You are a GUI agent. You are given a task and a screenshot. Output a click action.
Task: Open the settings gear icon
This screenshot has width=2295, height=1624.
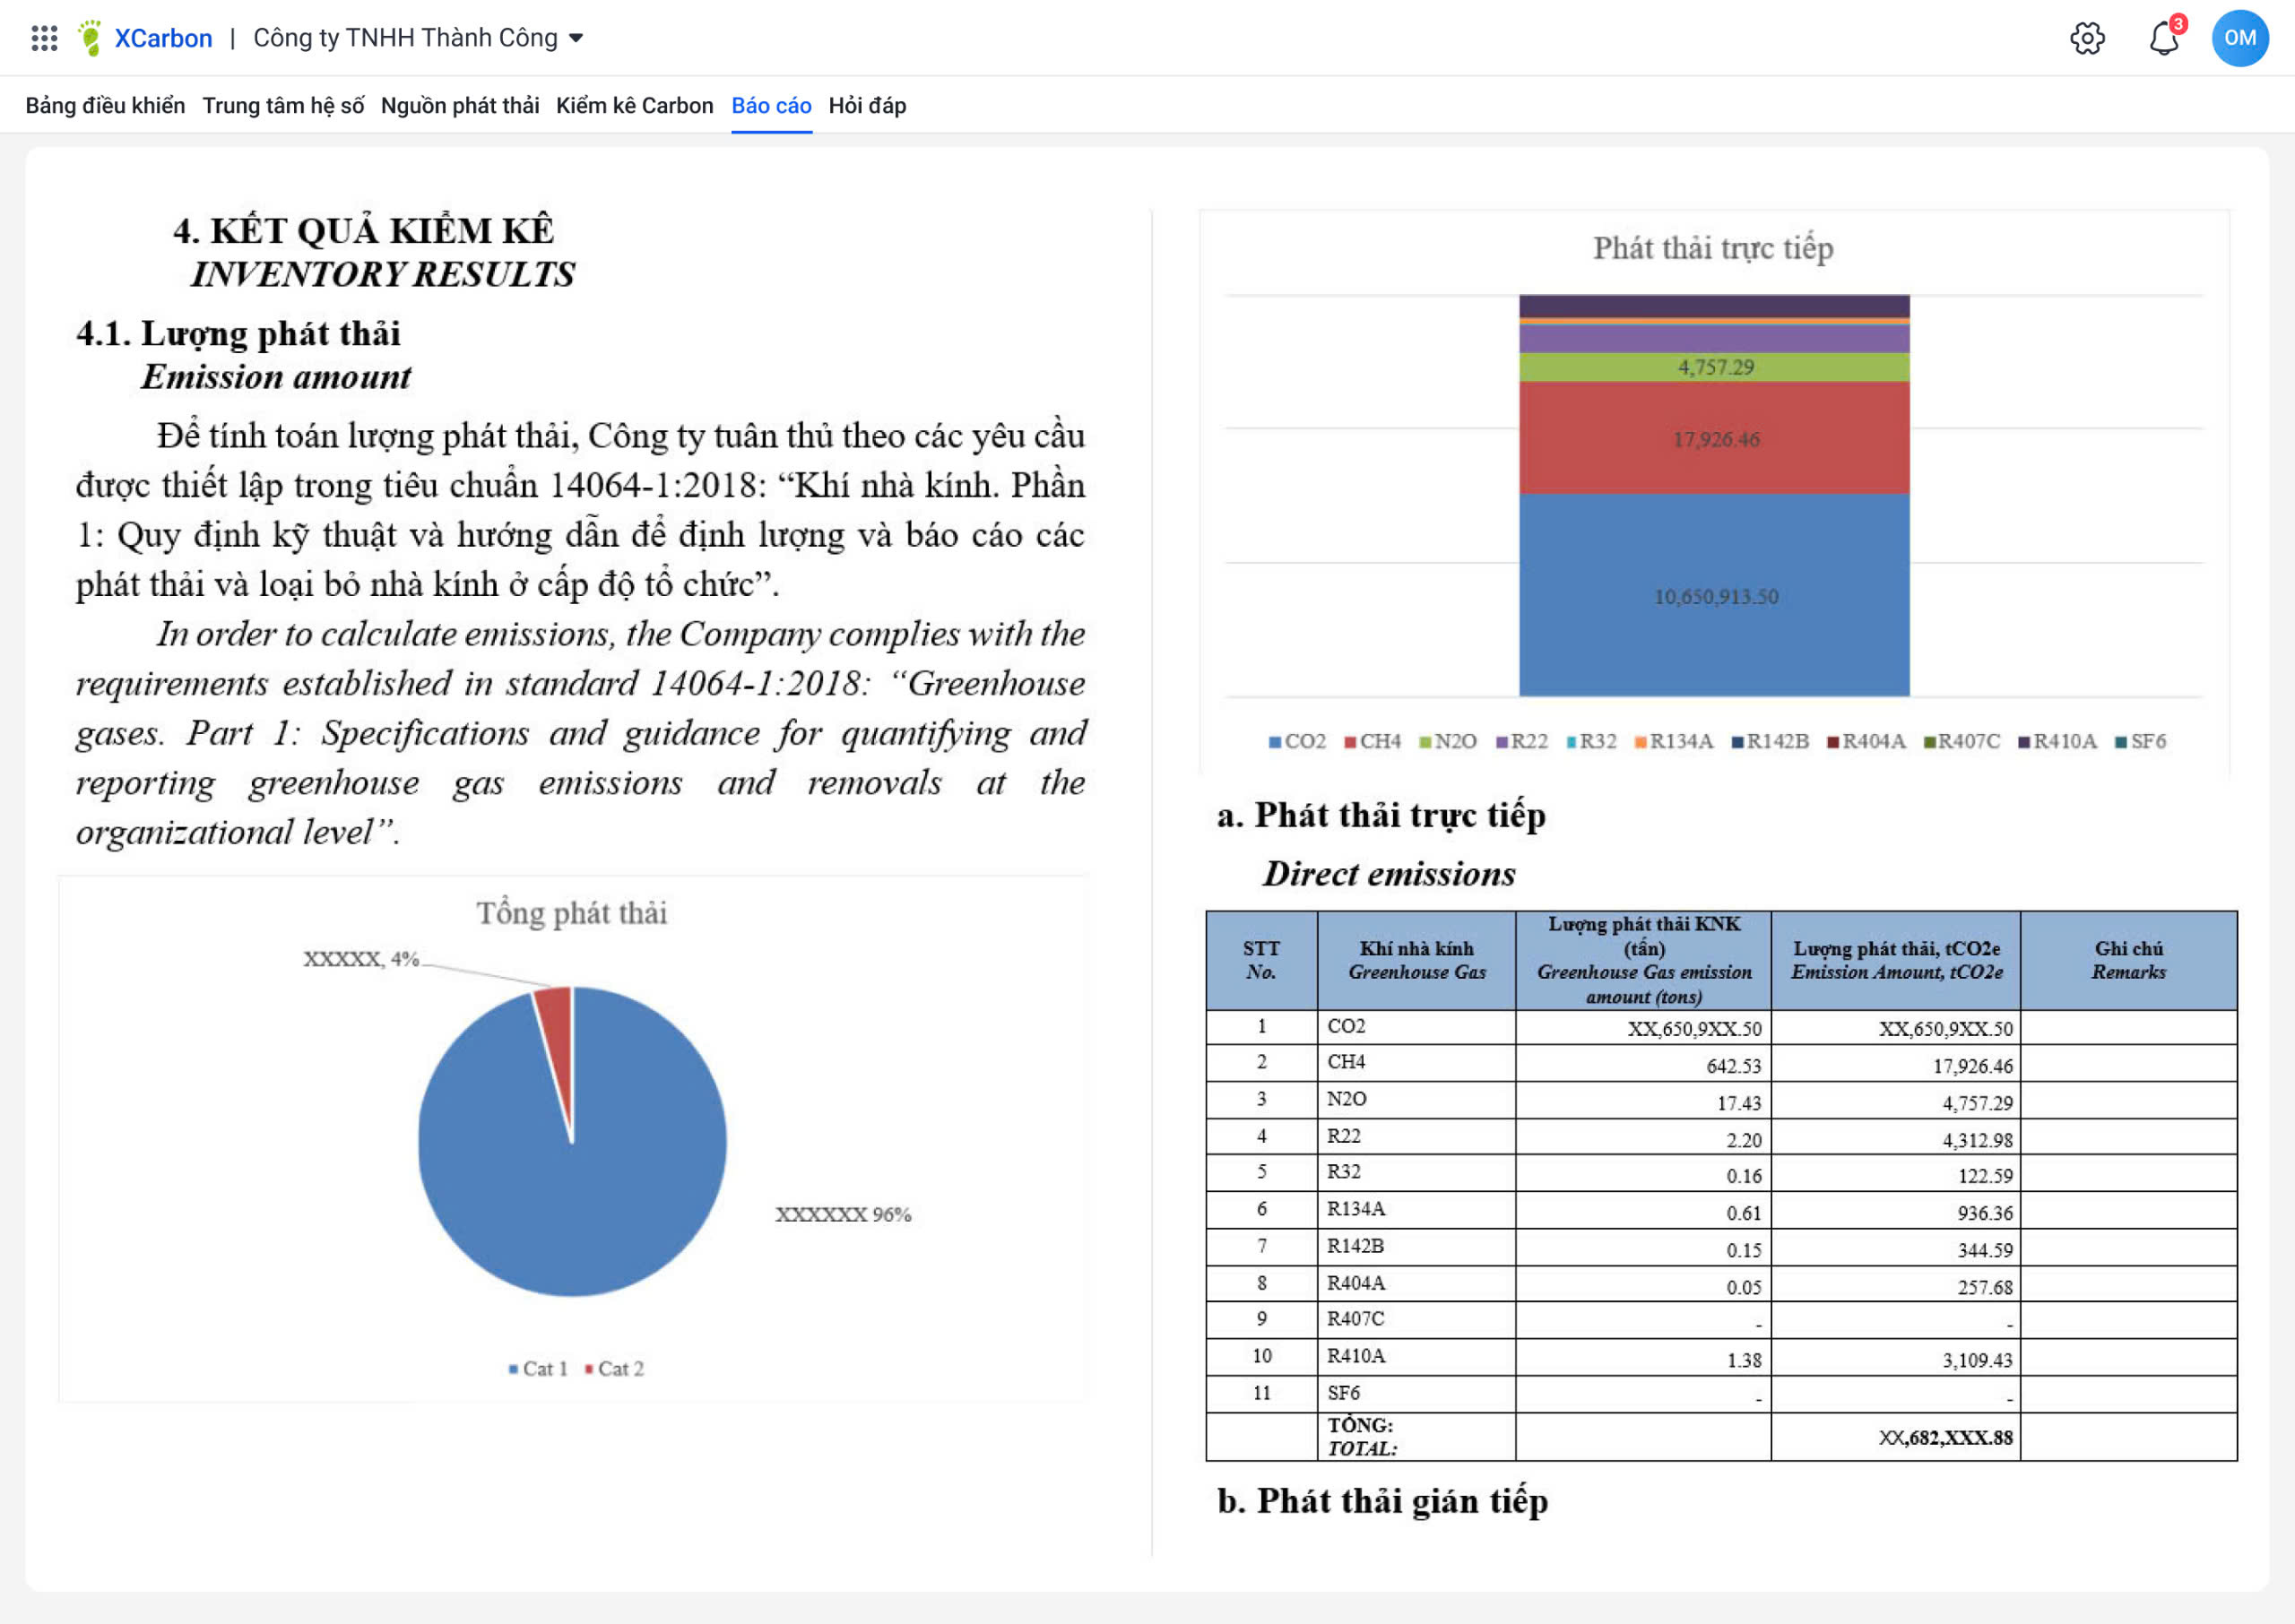(2086, 38)
